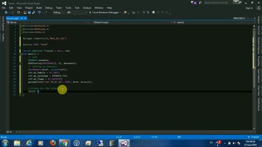Screen dimensions: 262x147
Task: Click the feedback icon beside Quick Launch
Action: click(x=200, y=3)
